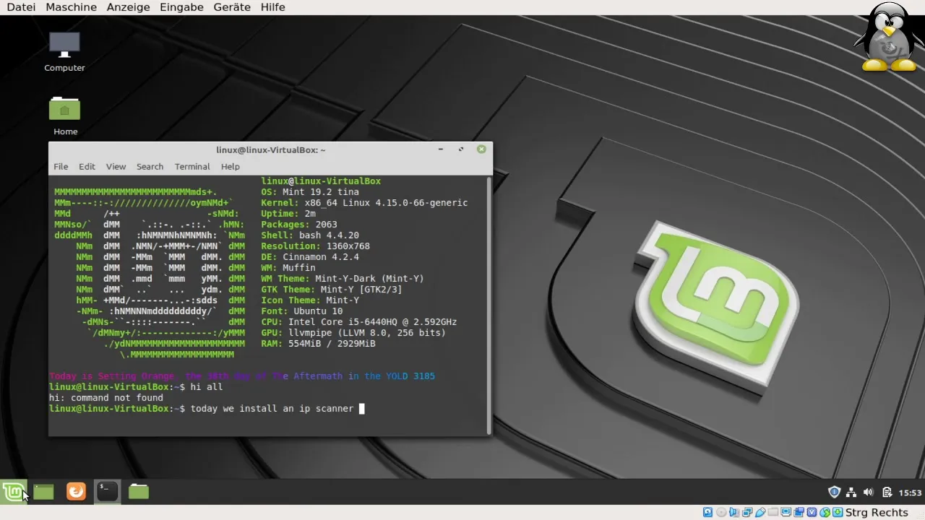Screen dimensions: 925x520
Task: Click the 'Resolution: 1360x768' line
Action: point(315,246)
